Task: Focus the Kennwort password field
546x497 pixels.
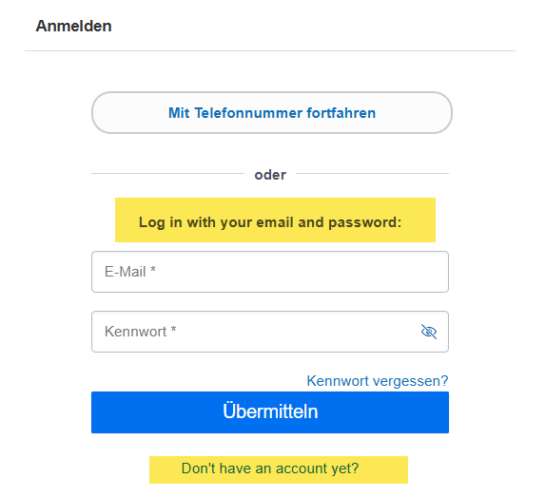Action: (270, 332)
